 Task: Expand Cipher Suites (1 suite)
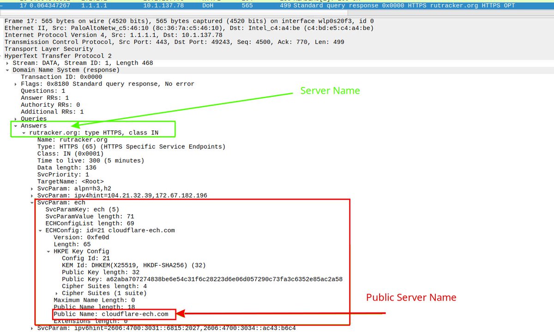click(x=57, y=293)
